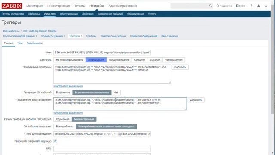Select Выражение восстановления for OK events
The width and height of the screenshot is (275, 155).
coord(92,93)
